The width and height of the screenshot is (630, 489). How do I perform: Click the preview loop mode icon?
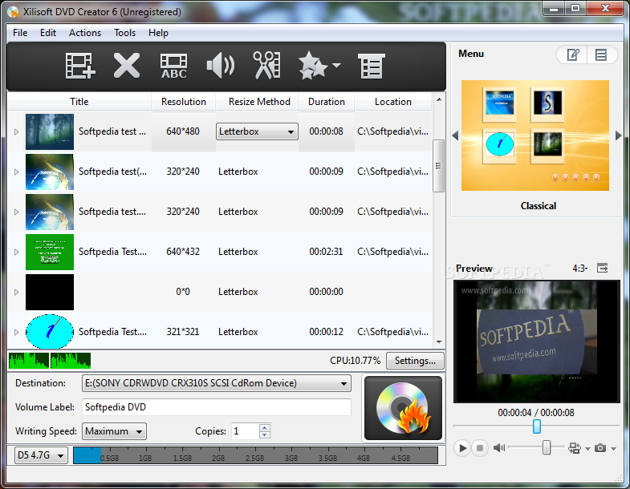tap(574, 448)
